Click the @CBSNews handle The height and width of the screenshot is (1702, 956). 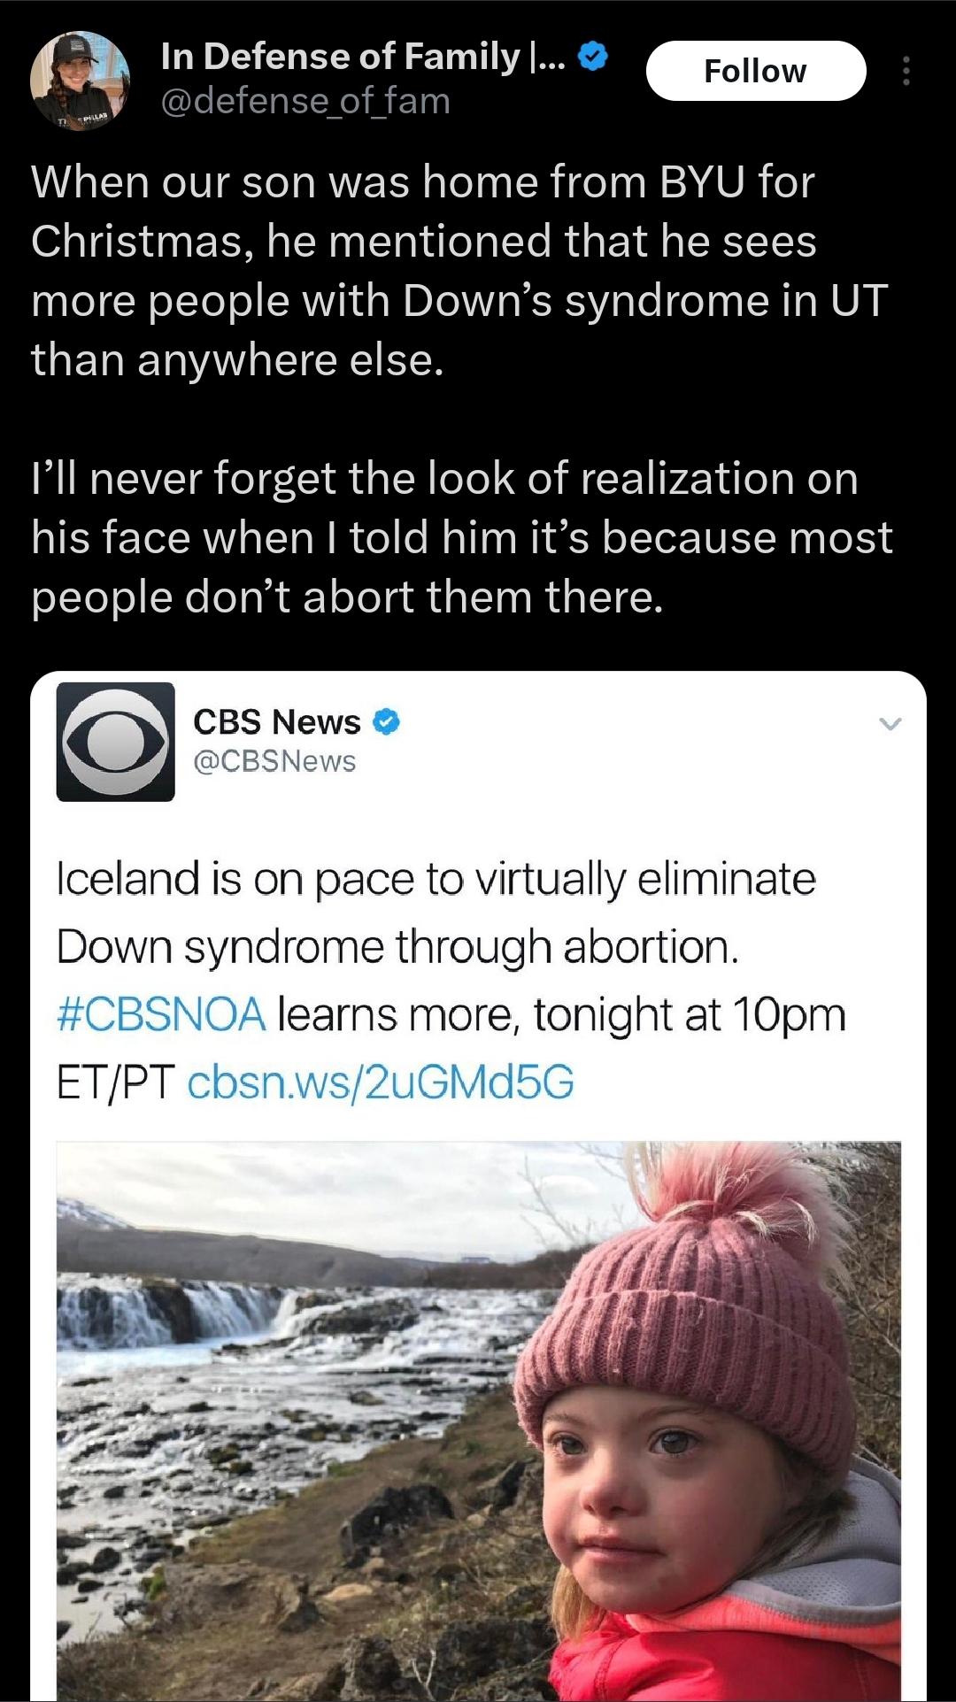tap(274, 761)
